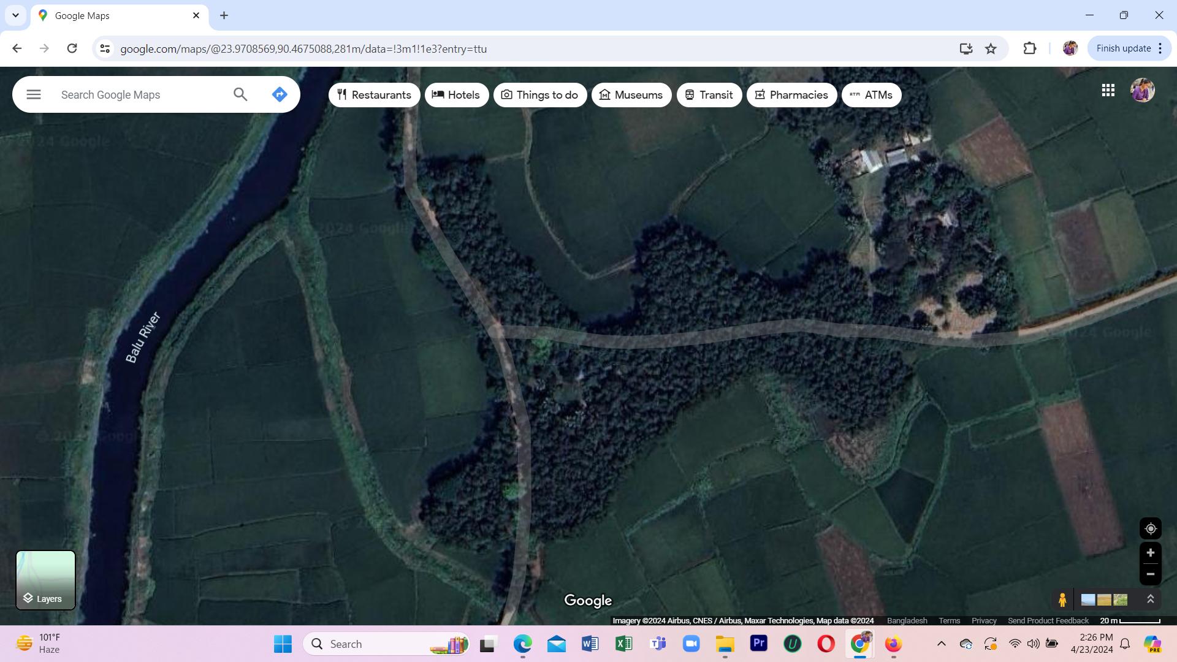Open the Google apps grid
The height and width of the screenshot is (662, 1177).
click(1108, 90)
